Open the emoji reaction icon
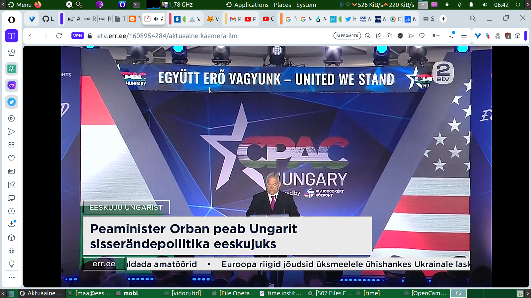531x298 pixels. 368,36
